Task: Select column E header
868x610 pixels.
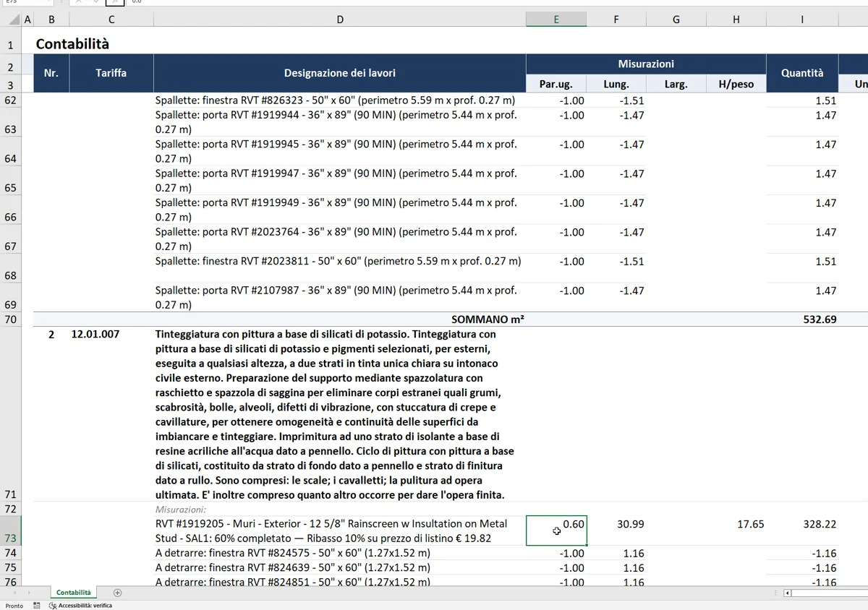Action: [556, 20]
